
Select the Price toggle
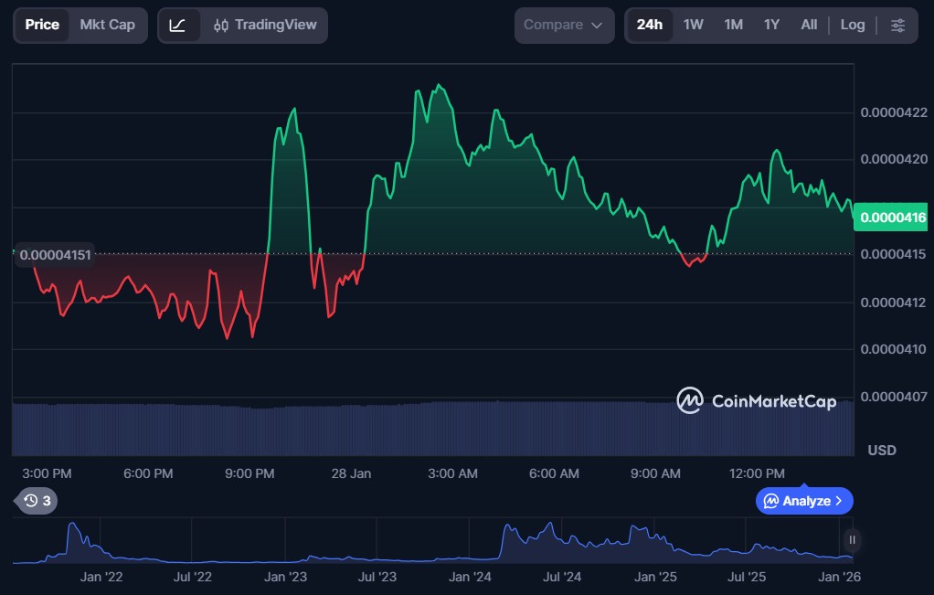point(42,25)
